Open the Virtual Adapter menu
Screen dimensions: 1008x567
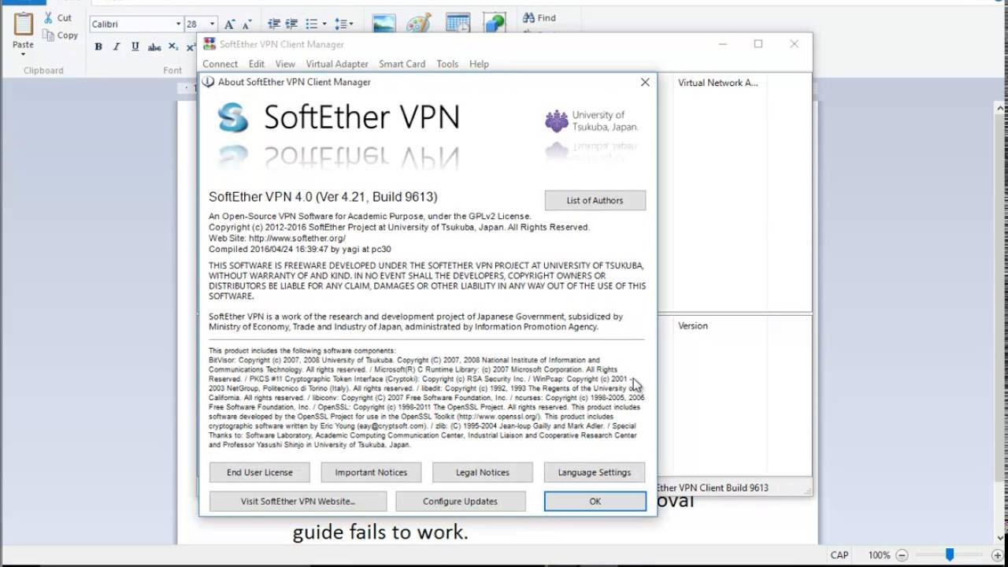click(337, 64)
